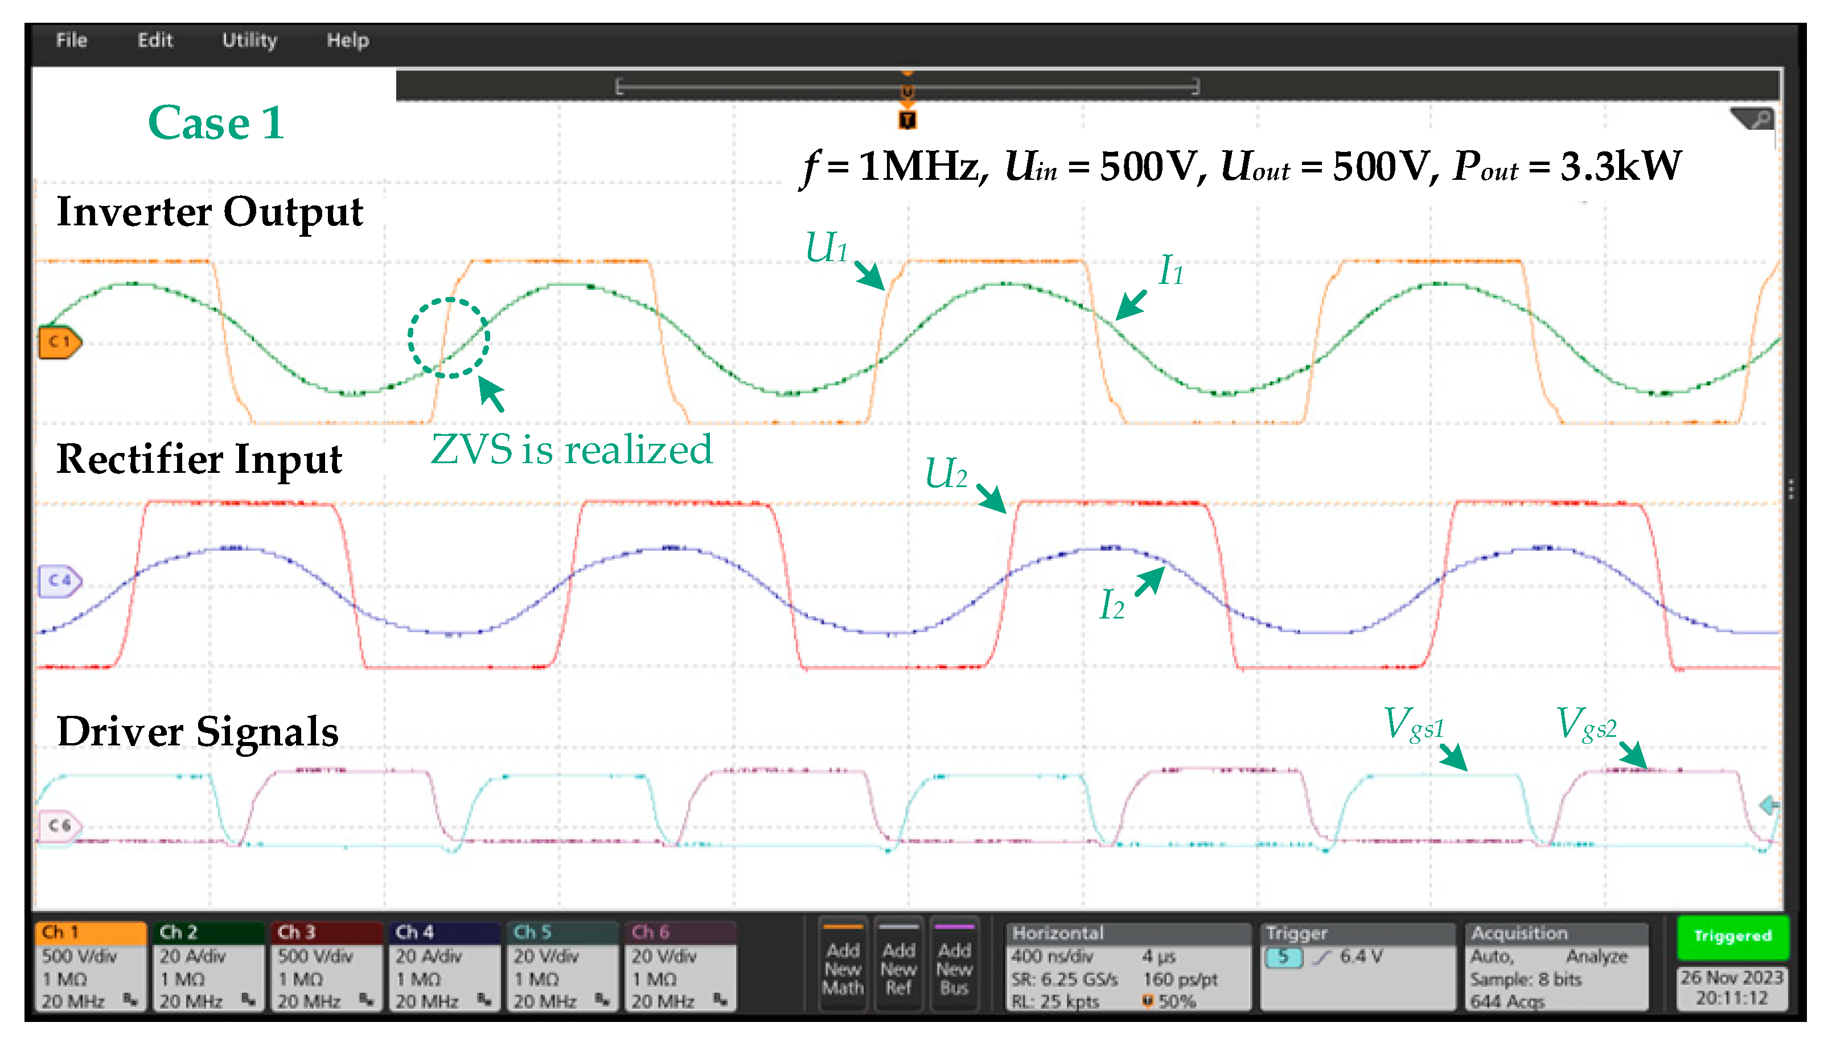Click the orange trigger position T marker
The width and height of the screenshot is (1828, 1047).
pos(907,119)
